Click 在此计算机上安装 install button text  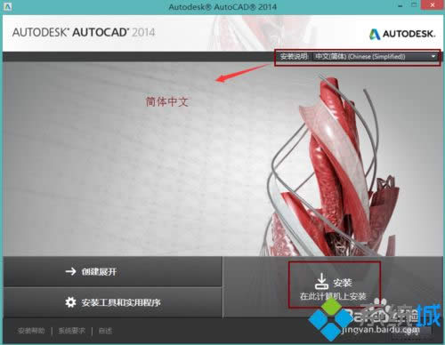point(333,296)
